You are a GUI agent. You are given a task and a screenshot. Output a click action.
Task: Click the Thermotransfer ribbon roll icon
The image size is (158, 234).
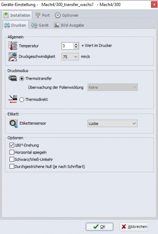click(x=13, y=78)
